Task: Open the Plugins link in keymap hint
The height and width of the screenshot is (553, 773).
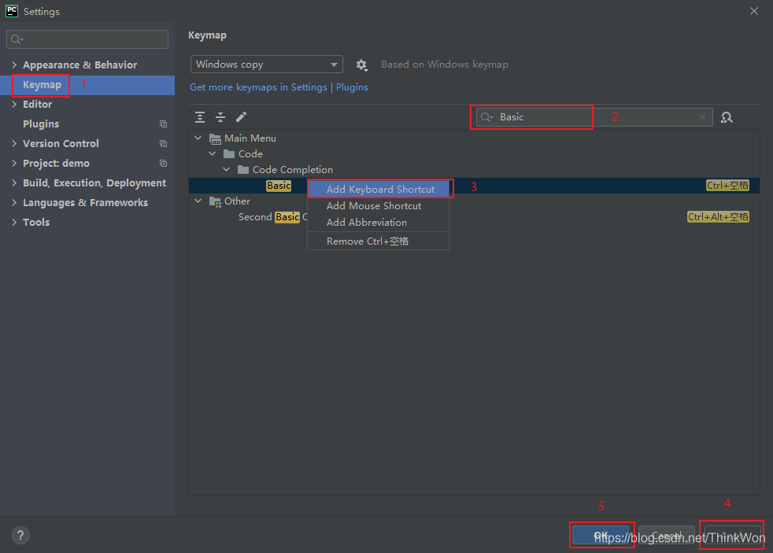Action: 352,87
